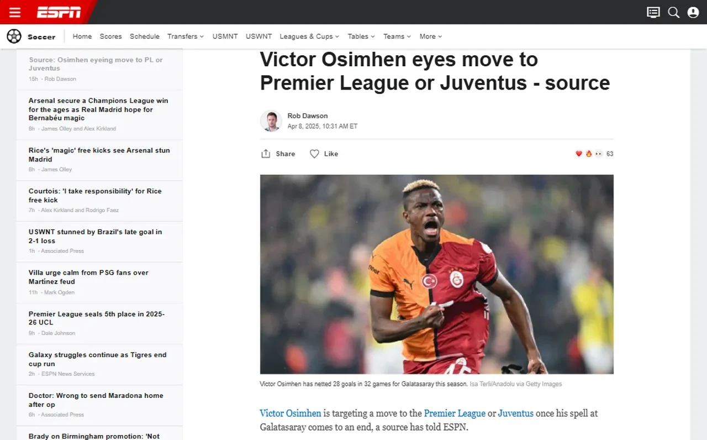Viewport: 707px width, 440px height.
Task: Open the search magnifier icon
Action: (673, 12)
